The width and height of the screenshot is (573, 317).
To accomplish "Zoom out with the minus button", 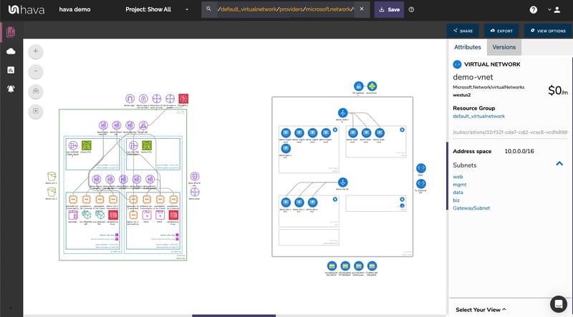I will pyautogui.click(x=37, y=72).
